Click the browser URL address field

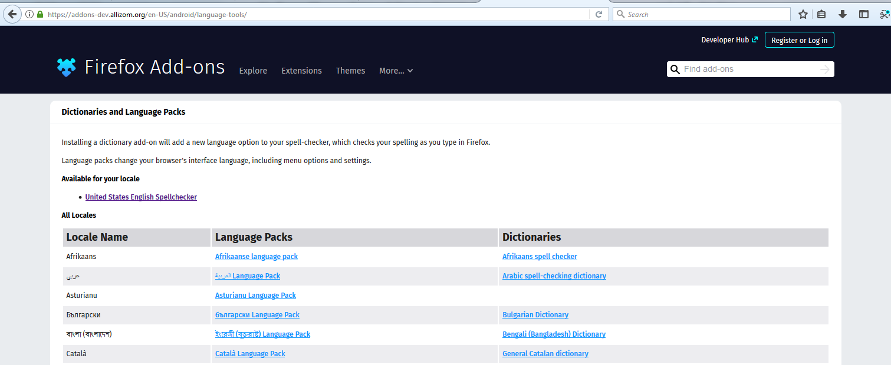tap(318, 14)
